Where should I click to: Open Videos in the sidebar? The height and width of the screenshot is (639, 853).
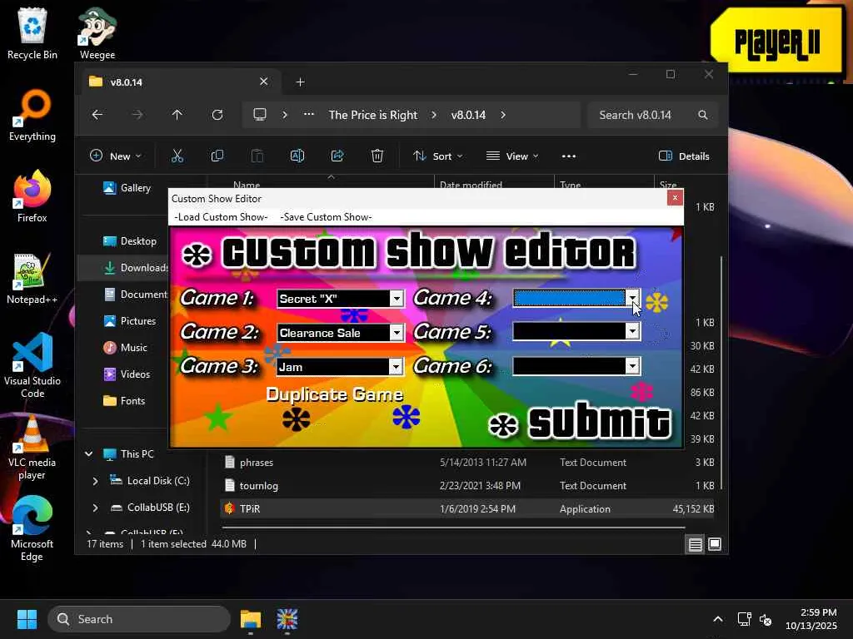[127, 374]
